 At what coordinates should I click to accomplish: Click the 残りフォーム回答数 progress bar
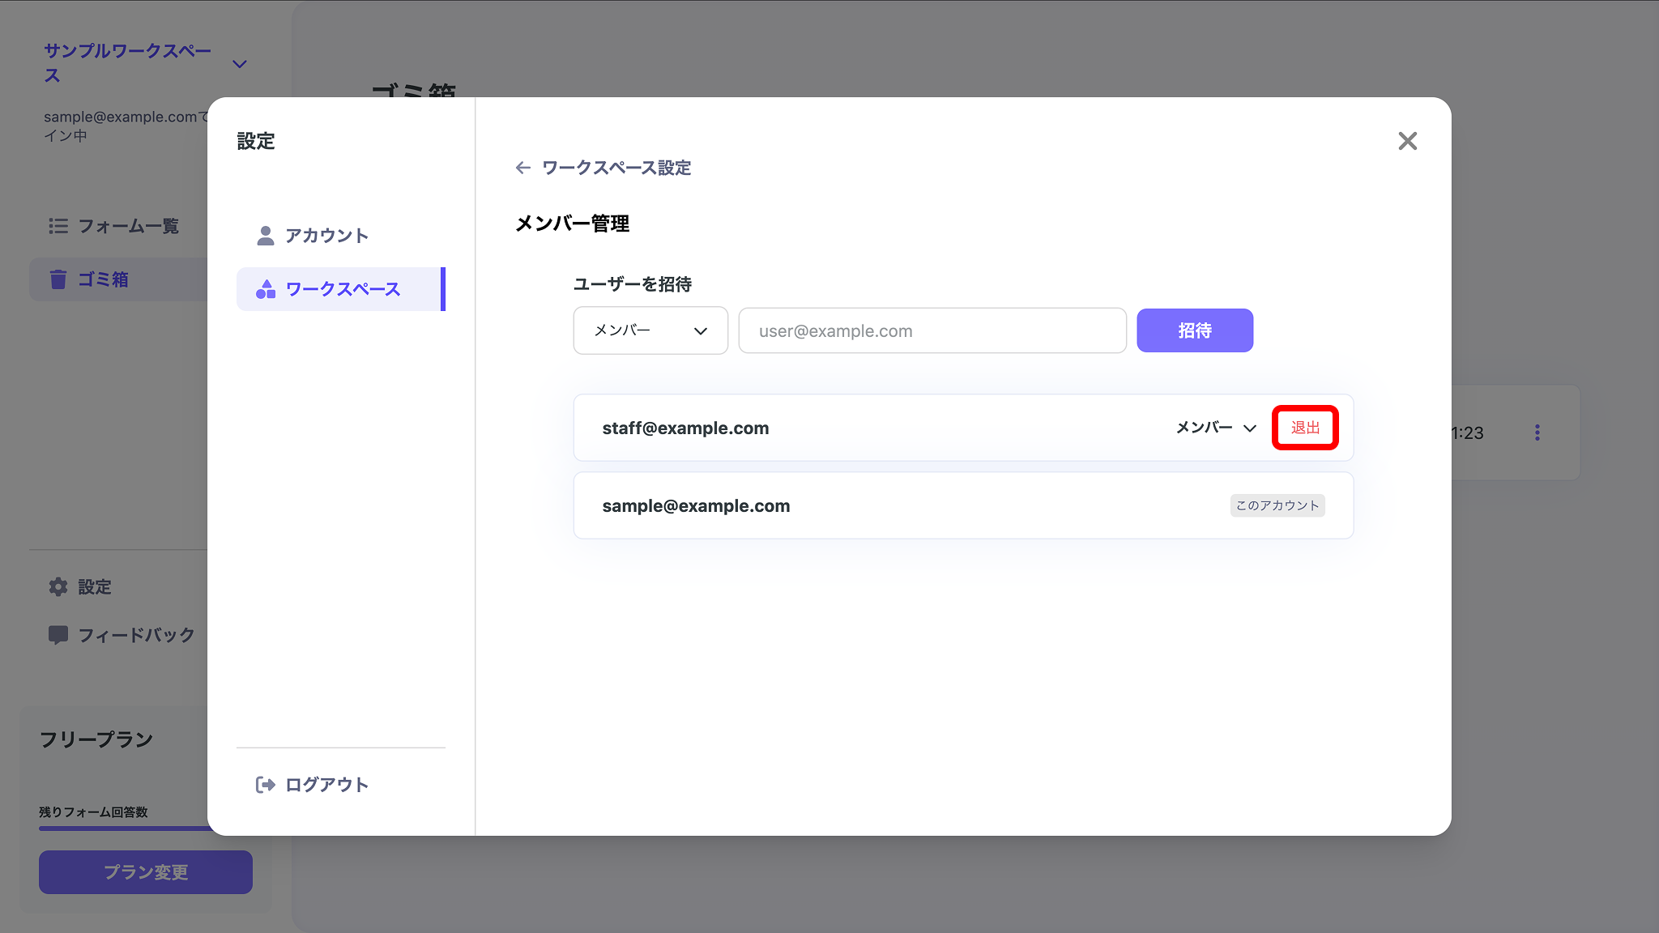pos(122,828)
